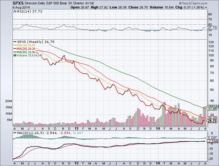Screen dimensions: 219x166
Task: Click the 14 year marker under MACD panel
Action: pyautogui.click(x=158, y=163)
